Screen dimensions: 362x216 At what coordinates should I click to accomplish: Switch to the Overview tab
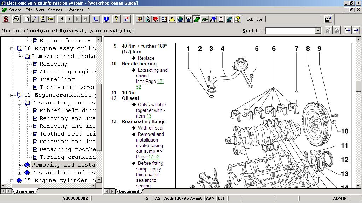(x=24, y=191)
